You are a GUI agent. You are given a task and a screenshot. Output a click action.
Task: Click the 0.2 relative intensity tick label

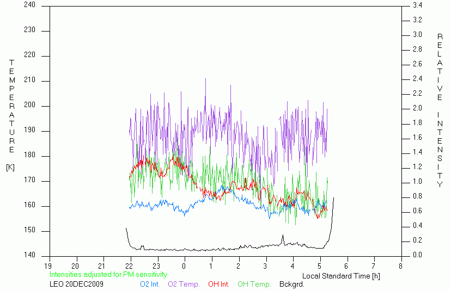click(417, 240)
